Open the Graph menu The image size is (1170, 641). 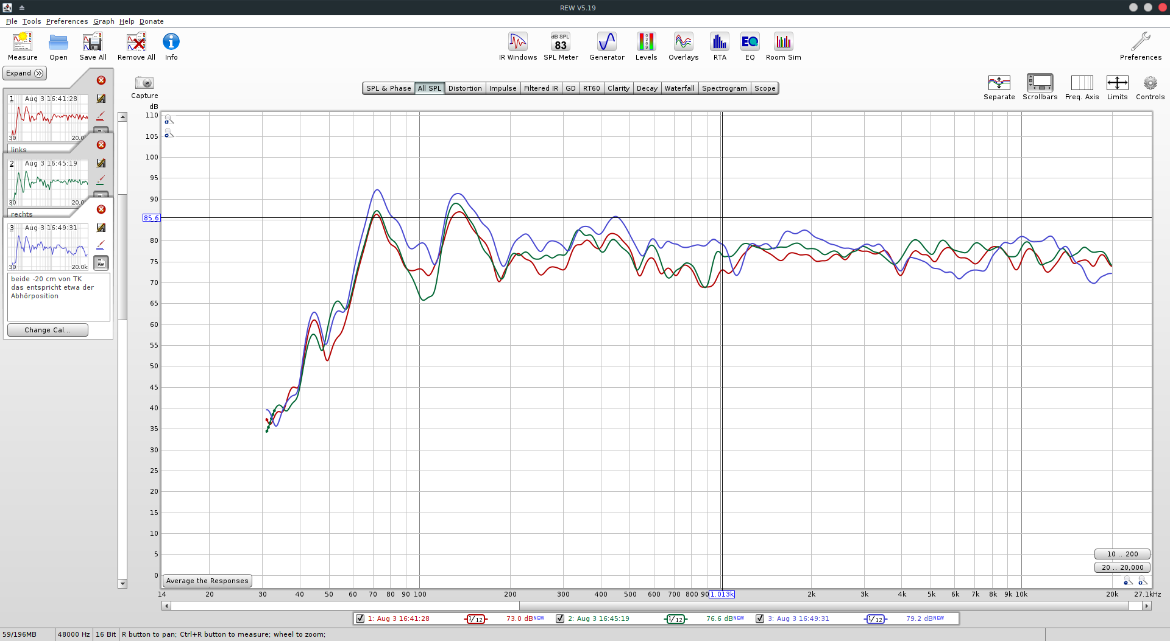(x=104, y=21)
